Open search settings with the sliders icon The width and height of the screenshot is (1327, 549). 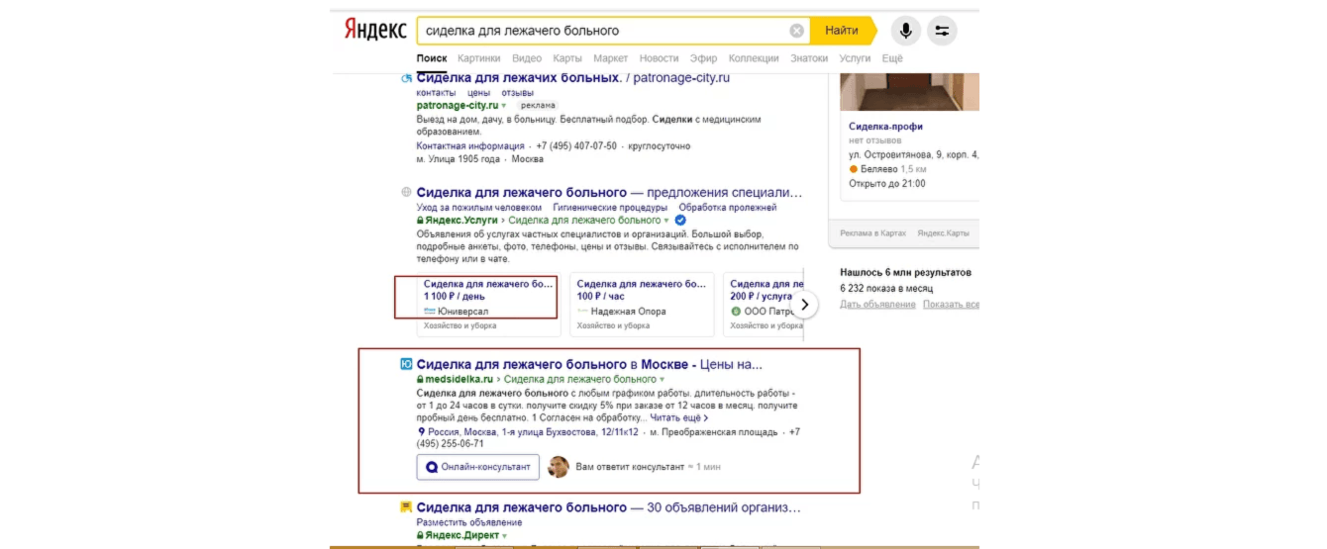942,31
